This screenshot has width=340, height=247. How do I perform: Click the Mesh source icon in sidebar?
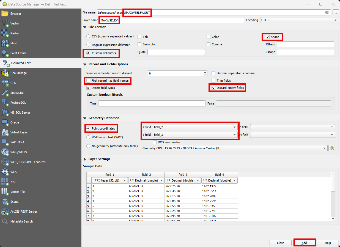pos(5,43)
